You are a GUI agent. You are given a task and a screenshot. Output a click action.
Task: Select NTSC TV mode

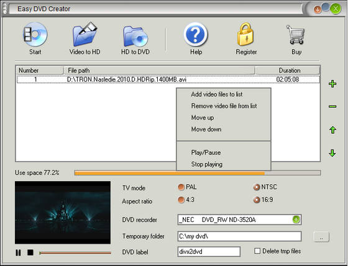click(x=256, y=187)
